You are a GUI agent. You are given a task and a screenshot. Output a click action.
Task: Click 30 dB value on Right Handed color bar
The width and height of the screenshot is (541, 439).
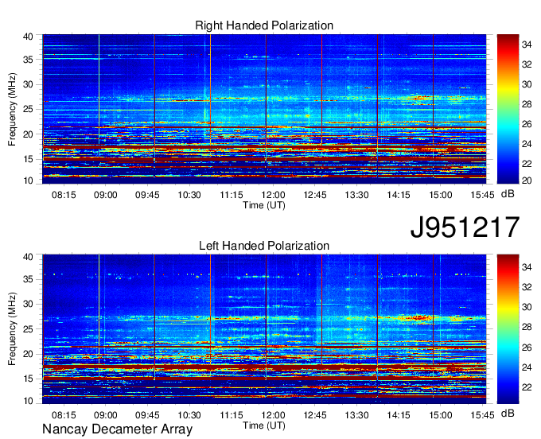[x=527, y=84]
